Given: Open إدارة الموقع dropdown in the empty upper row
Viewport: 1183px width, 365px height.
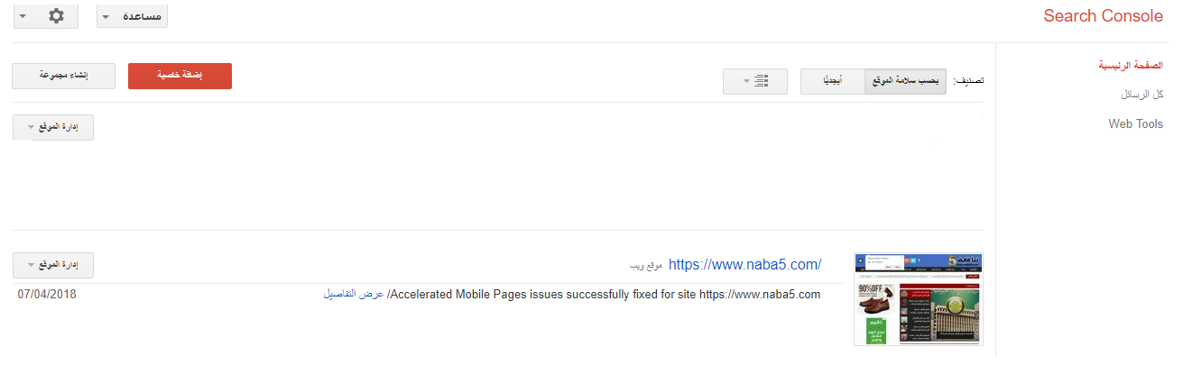Looking at the screenshot, I should pos(53,127).
